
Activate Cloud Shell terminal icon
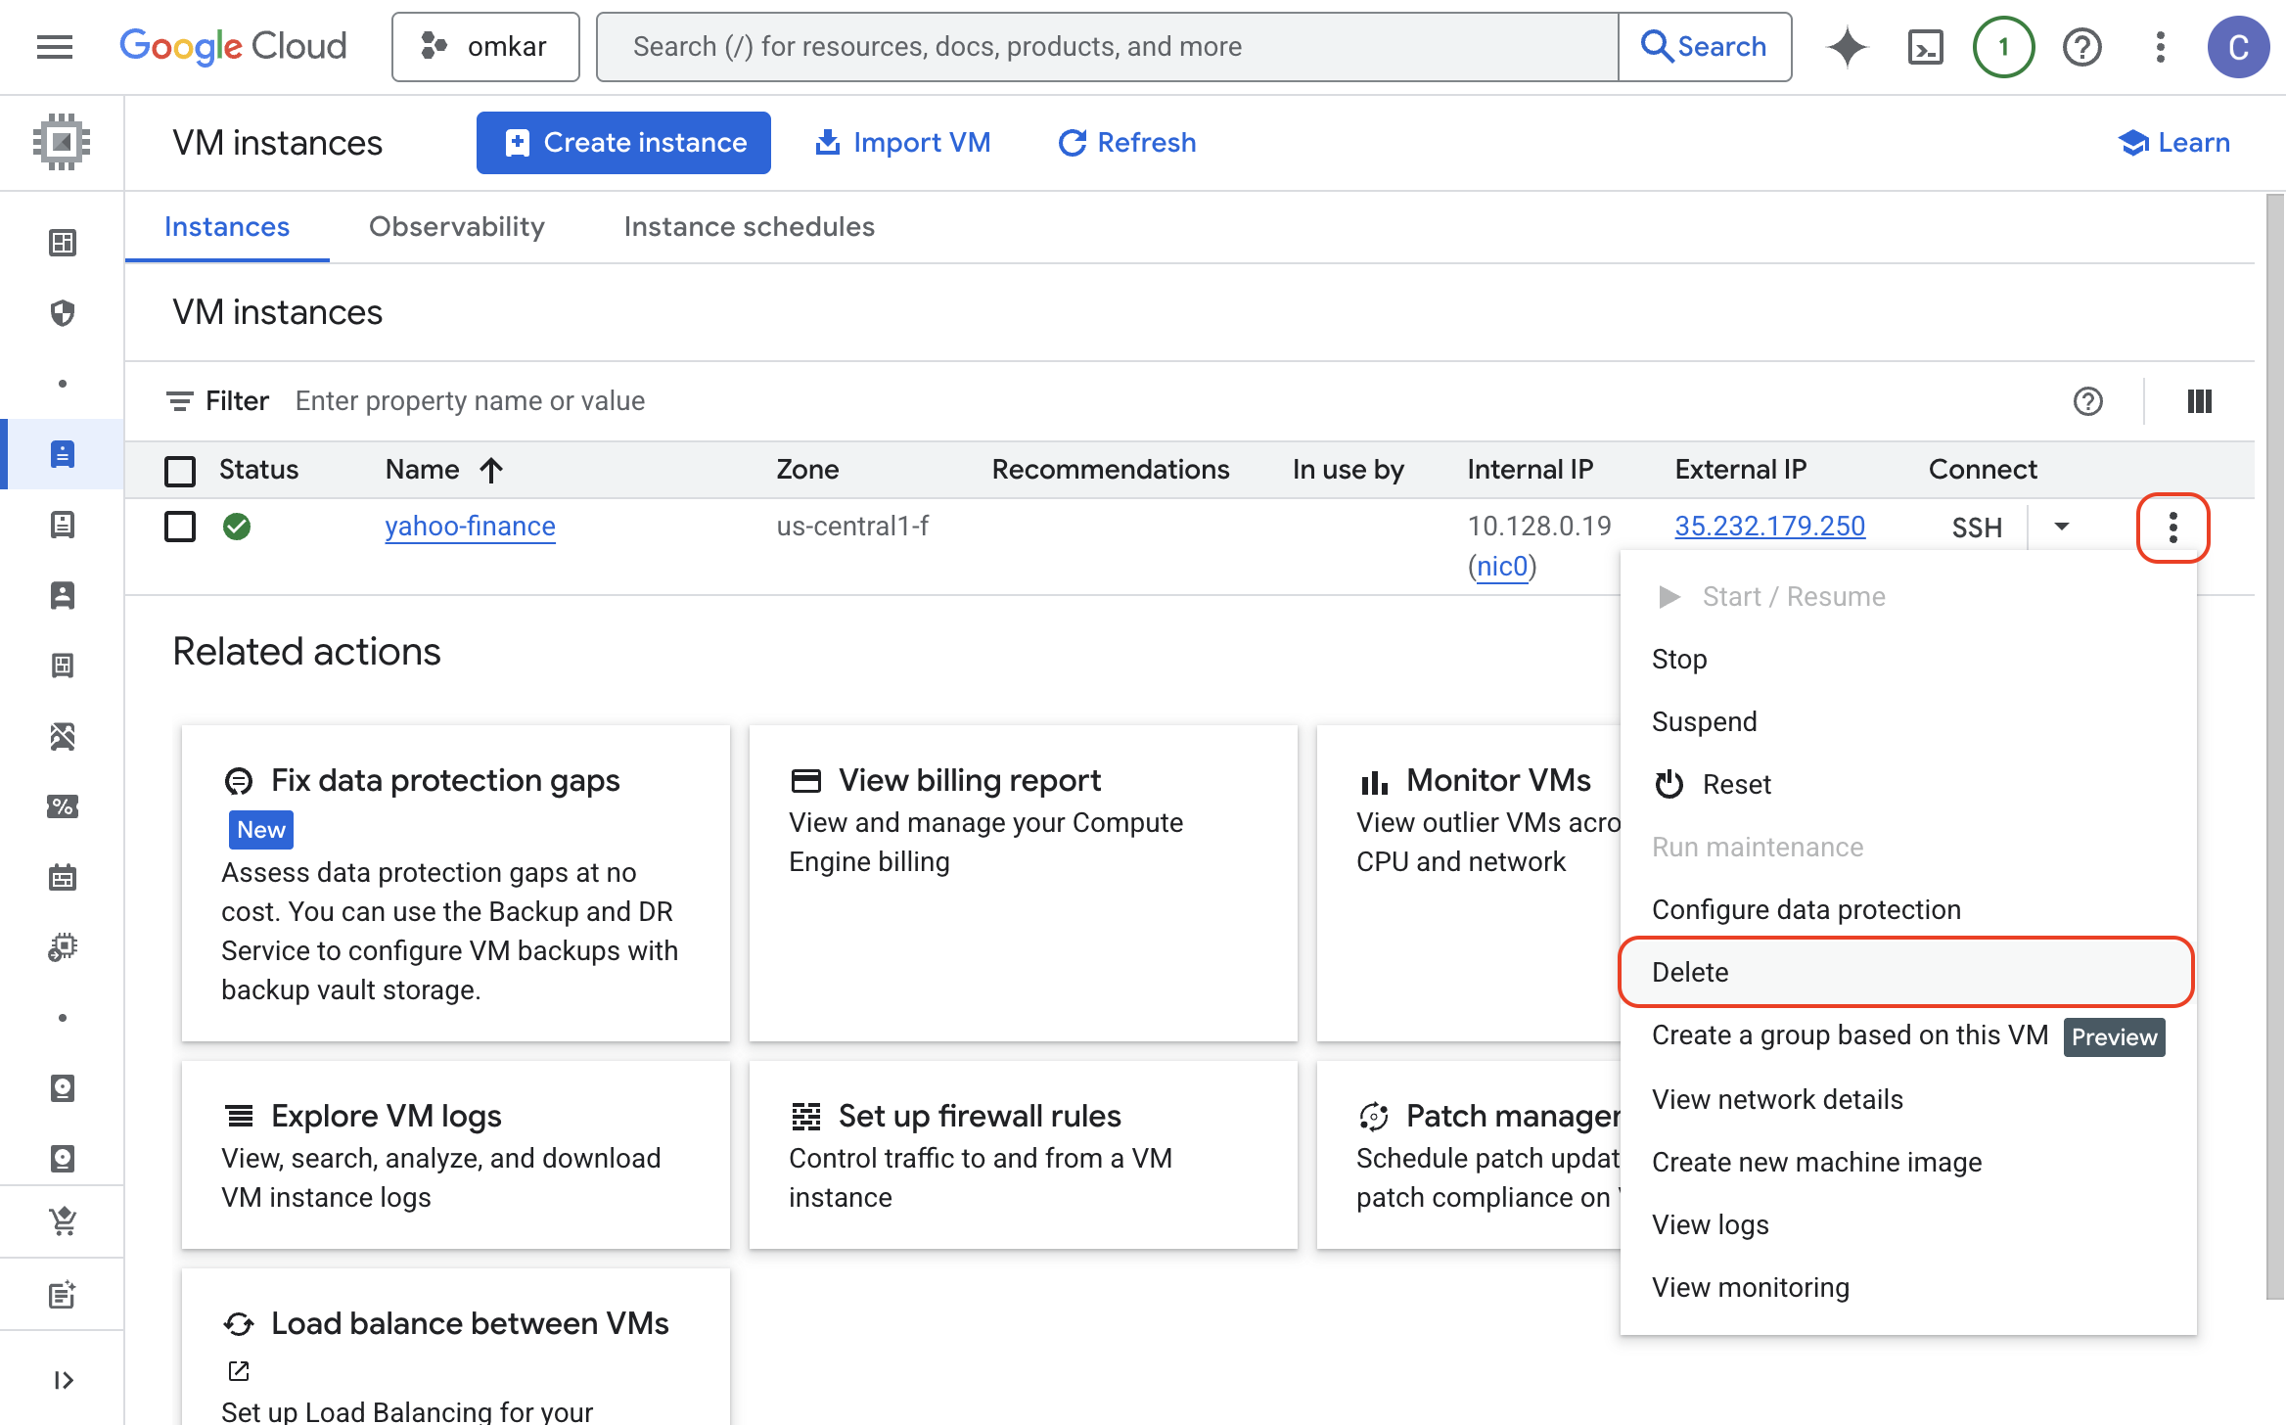point(1925,46)
